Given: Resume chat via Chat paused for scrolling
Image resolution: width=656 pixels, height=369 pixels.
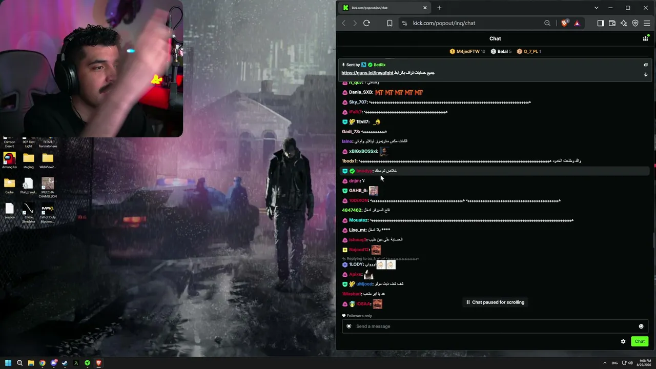Looking at the screenshot, I should pos(495,302).
